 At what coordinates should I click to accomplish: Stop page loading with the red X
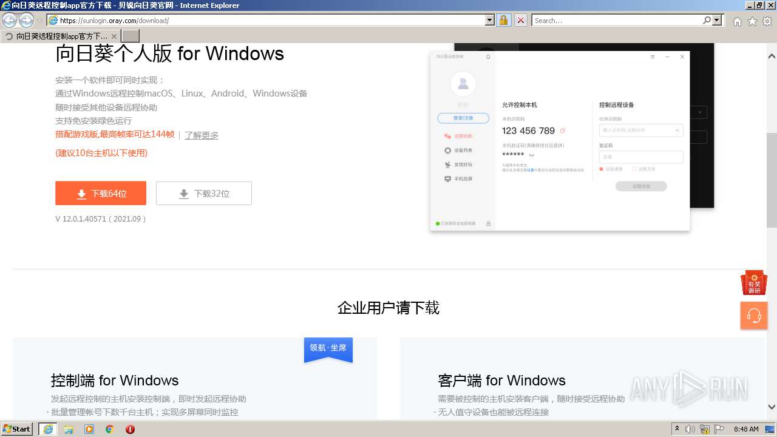(520, 20)
